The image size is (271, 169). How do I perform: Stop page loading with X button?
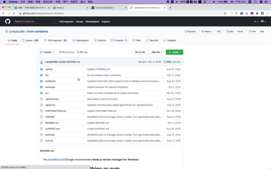click(x=14, y=13)
